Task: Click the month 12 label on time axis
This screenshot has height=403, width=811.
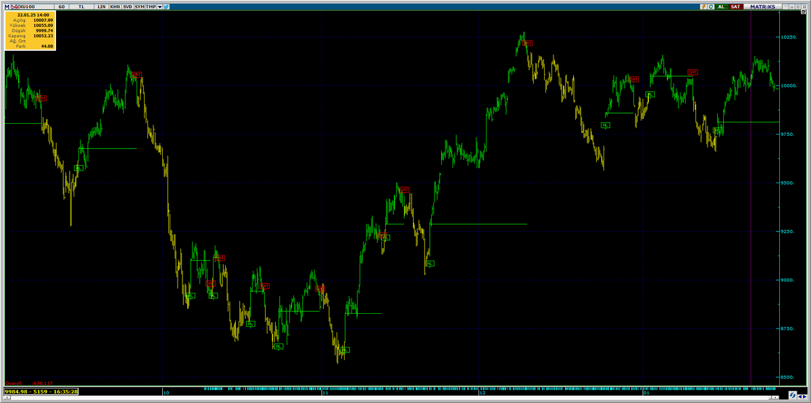Action: coord(482,392)
